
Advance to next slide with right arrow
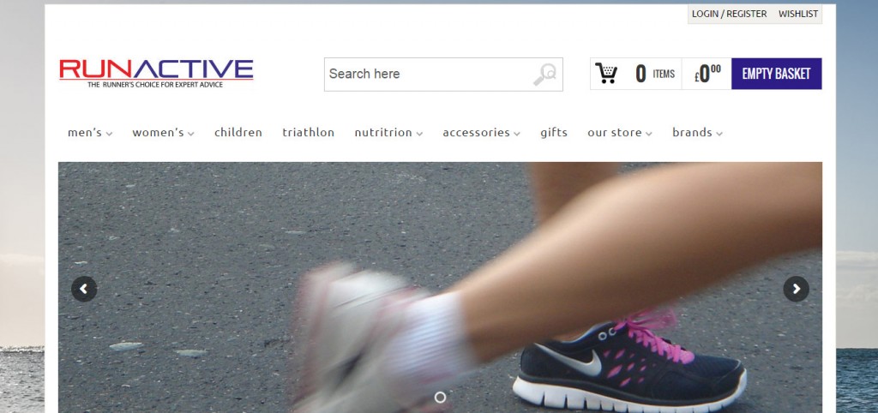pos(796,289)
